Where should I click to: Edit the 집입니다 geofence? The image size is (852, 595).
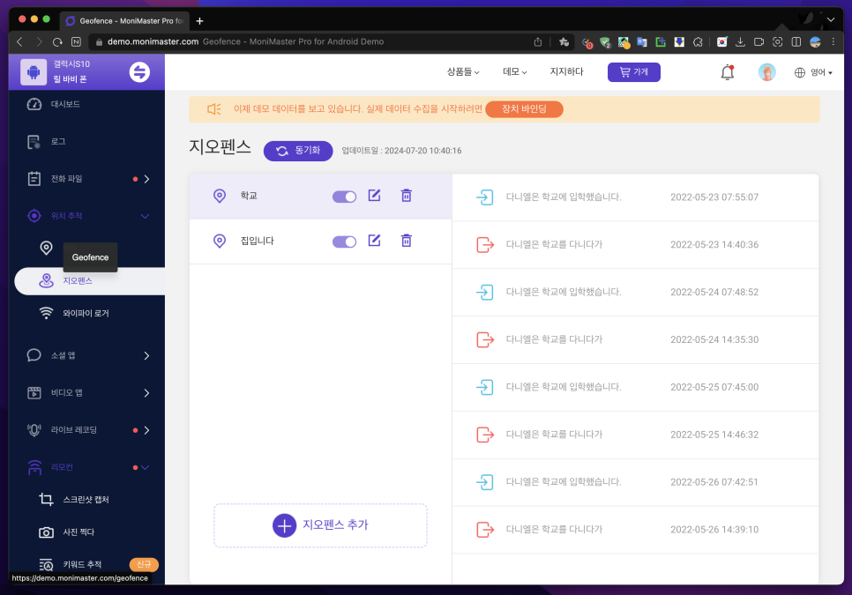[x=374, y=241]
